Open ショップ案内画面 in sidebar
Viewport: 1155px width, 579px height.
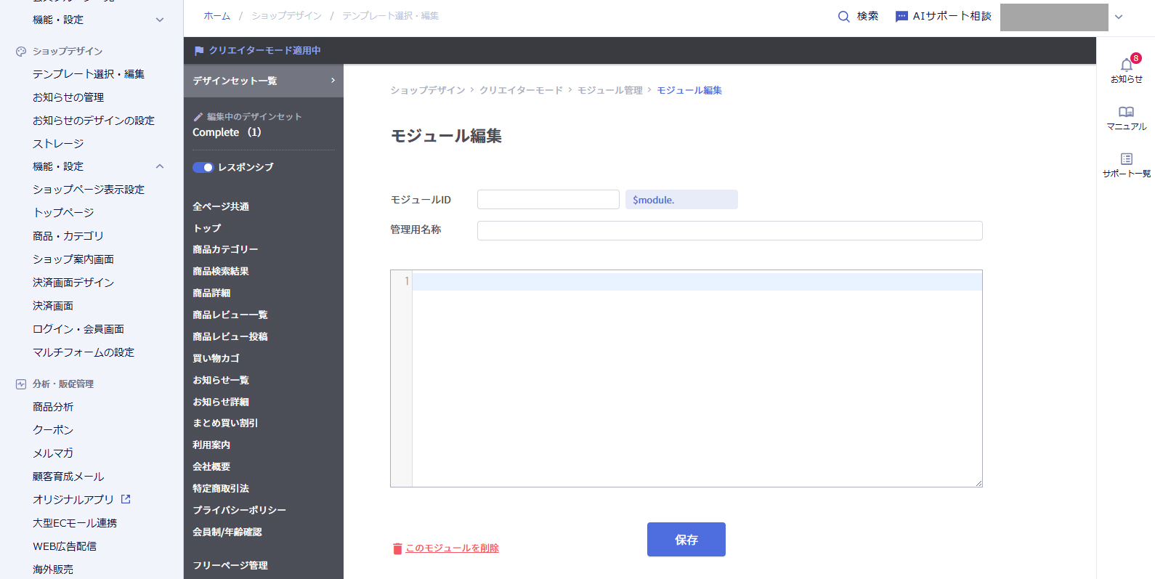pyautogui.click(x=73, y=259)
